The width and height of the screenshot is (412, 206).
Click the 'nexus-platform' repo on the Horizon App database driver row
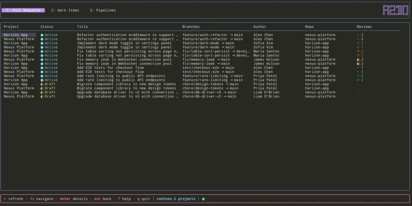coord(320,92)
